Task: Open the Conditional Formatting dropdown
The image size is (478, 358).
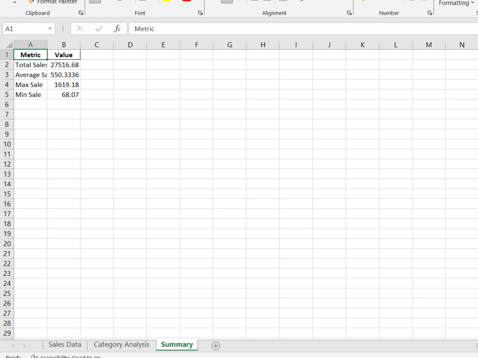Action: [456, 3]
